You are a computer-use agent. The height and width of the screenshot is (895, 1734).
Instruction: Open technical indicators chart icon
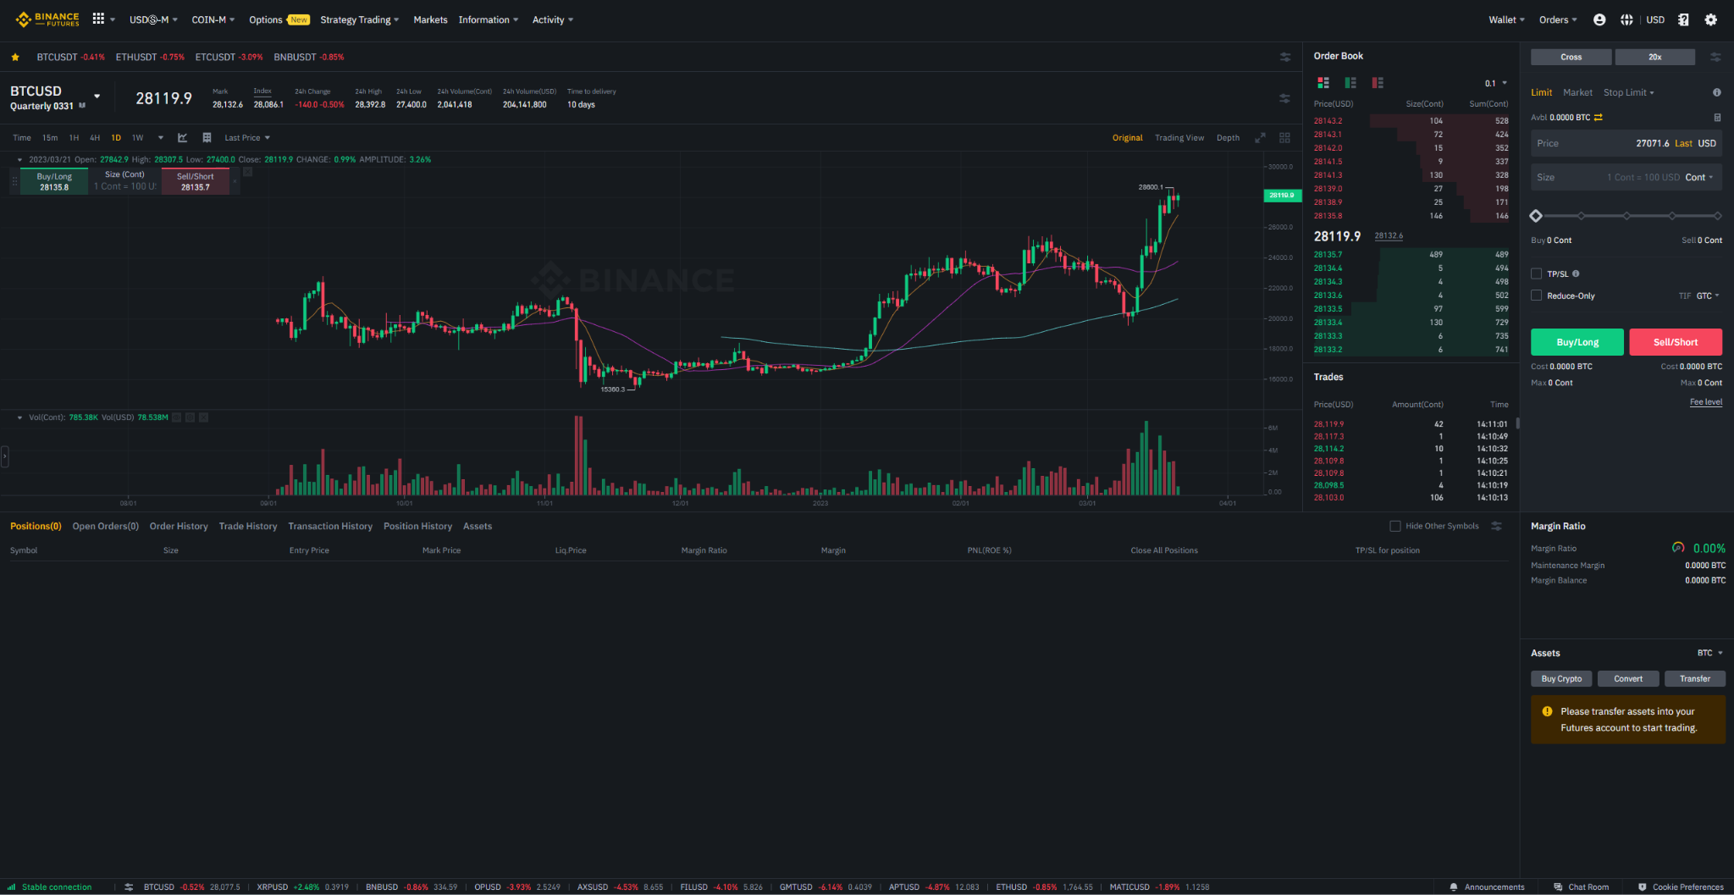tap(182, 137)
